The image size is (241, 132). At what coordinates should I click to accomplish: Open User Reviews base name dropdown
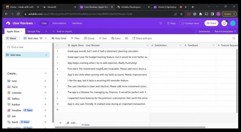click(x=35, y=23)
